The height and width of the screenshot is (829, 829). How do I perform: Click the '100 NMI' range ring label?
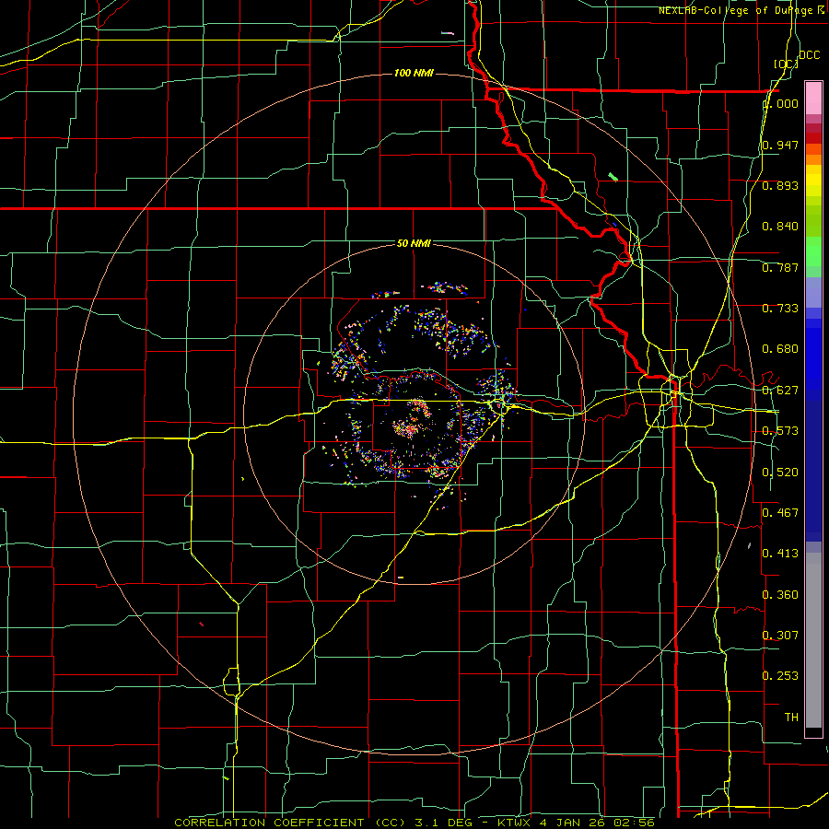point(414,73)
